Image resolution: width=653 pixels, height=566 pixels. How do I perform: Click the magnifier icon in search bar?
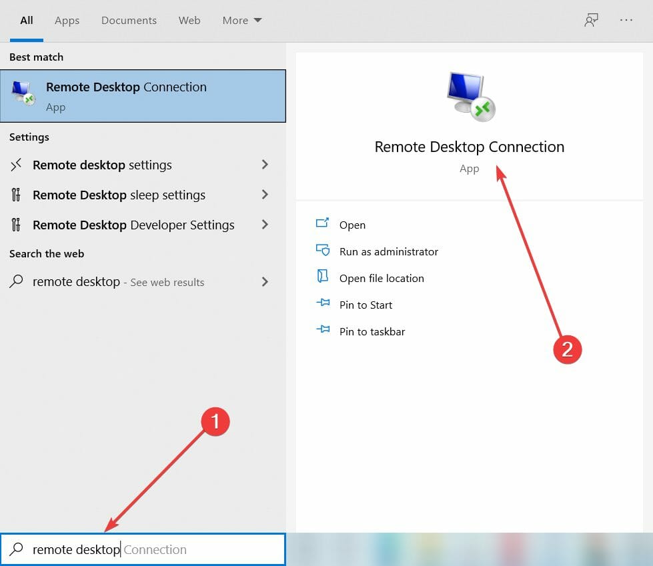[x=16, y=549]
